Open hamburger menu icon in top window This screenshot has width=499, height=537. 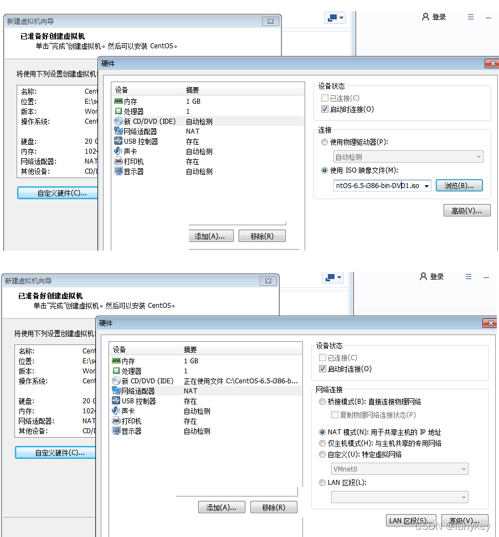pyautogui.click(x=471, y=17)
